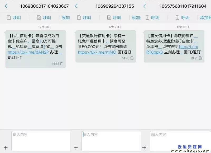Open the https://0x7.me/8AN2P link
Screen dimensions: 211x153
pos(28,52)
